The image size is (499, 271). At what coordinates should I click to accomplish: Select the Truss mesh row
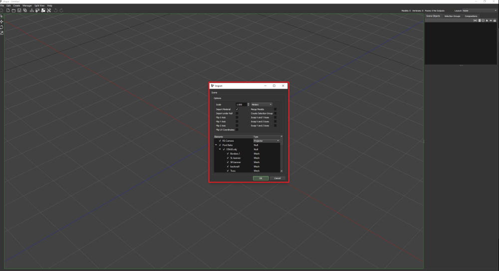pos(247,171)
